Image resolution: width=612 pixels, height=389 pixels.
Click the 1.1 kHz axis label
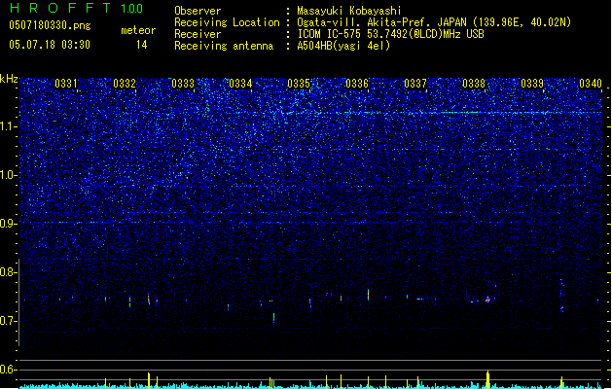pyautogui.click(x=8, y=126)
